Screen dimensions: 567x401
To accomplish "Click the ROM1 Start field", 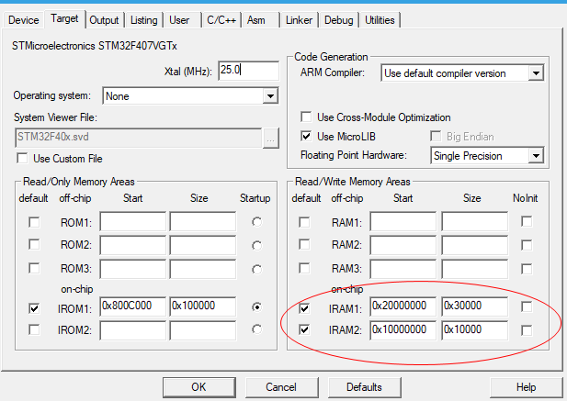I will click(x=132, y=221).
